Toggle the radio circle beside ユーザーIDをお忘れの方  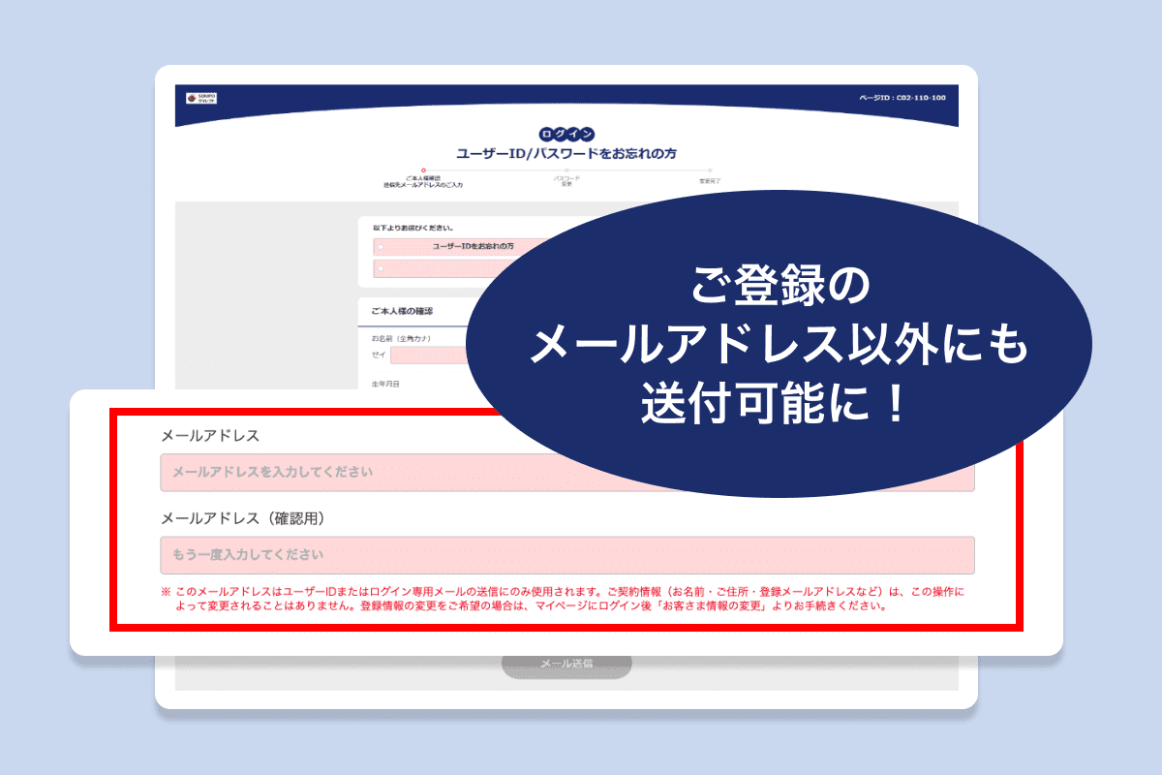coord(382,248)
